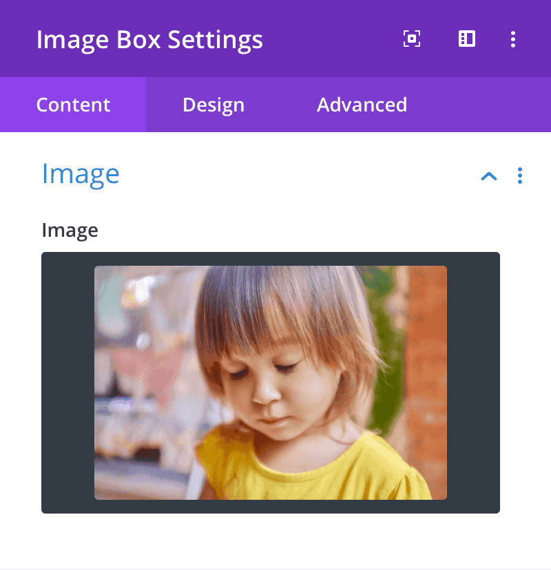This screenshot has width=551, height=570.
Task: Switch to the Design tab
Action: click(x=214, y=105)
